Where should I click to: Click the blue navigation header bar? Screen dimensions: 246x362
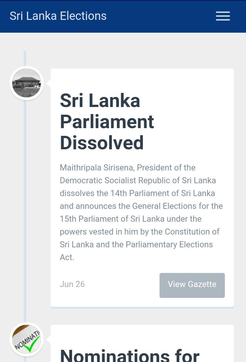pyautogui.click(x=123, y=16)
